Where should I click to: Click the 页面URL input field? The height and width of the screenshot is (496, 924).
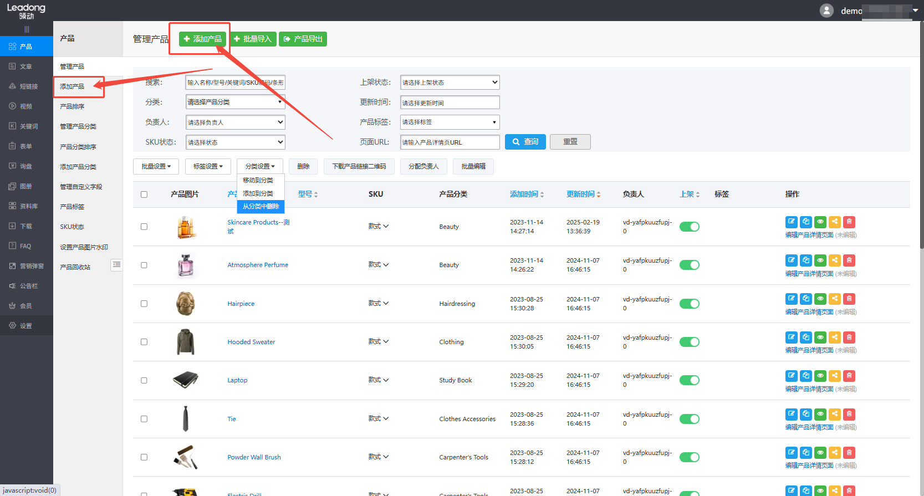click(x=450, y=142)
